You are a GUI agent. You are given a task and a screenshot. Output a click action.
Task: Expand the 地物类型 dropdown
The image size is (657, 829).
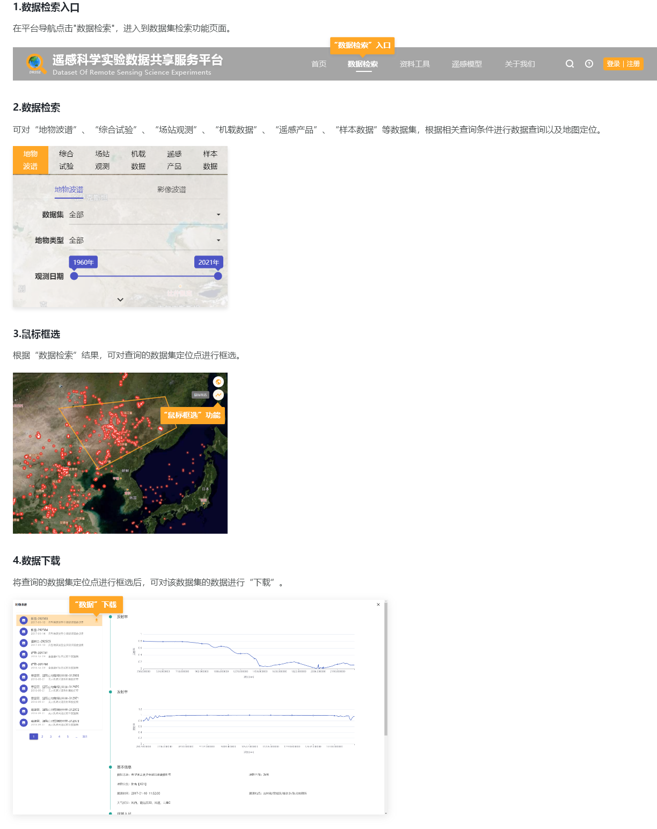[x=218, y=241]
